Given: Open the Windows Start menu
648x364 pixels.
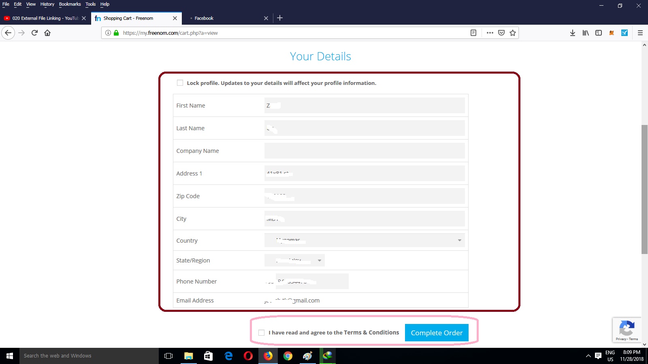Looking at the screenshot, I should pos(10,356).
